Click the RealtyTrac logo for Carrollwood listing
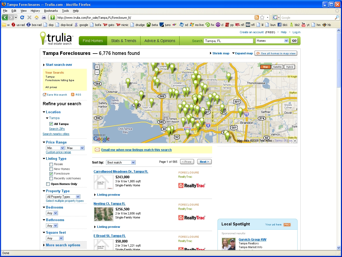Viewport: 342px width, 257px height. (192, 186)
